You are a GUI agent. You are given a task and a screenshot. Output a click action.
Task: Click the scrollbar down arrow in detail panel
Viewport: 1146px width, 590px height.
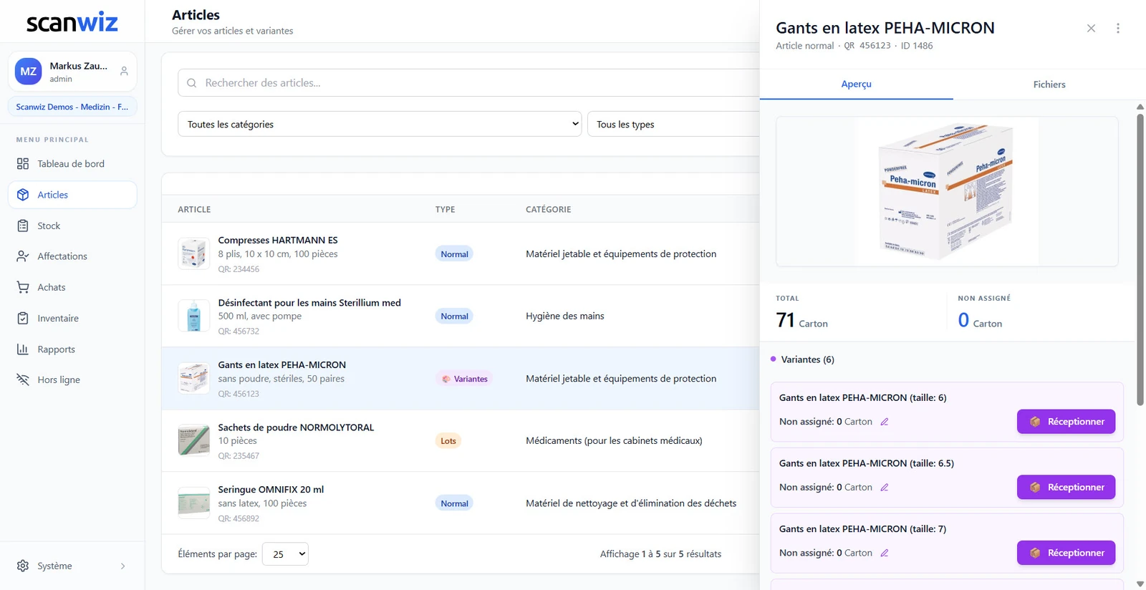click(x=1140, y=584)
